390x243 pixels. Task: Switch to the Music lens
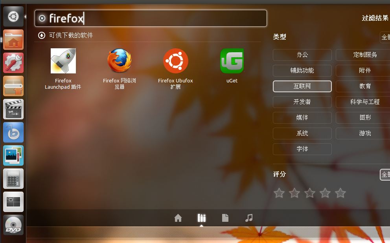249,218
